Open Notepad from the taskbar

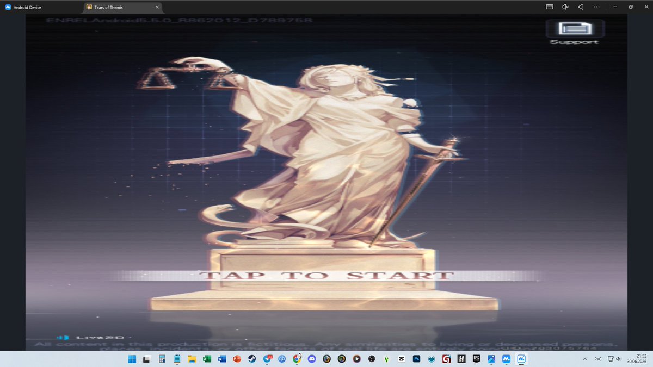tap(177, 359)
